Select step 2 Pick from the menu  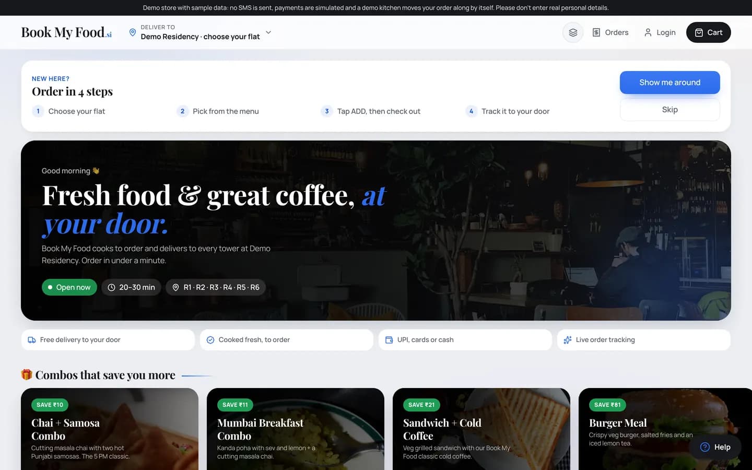point(218,111)
